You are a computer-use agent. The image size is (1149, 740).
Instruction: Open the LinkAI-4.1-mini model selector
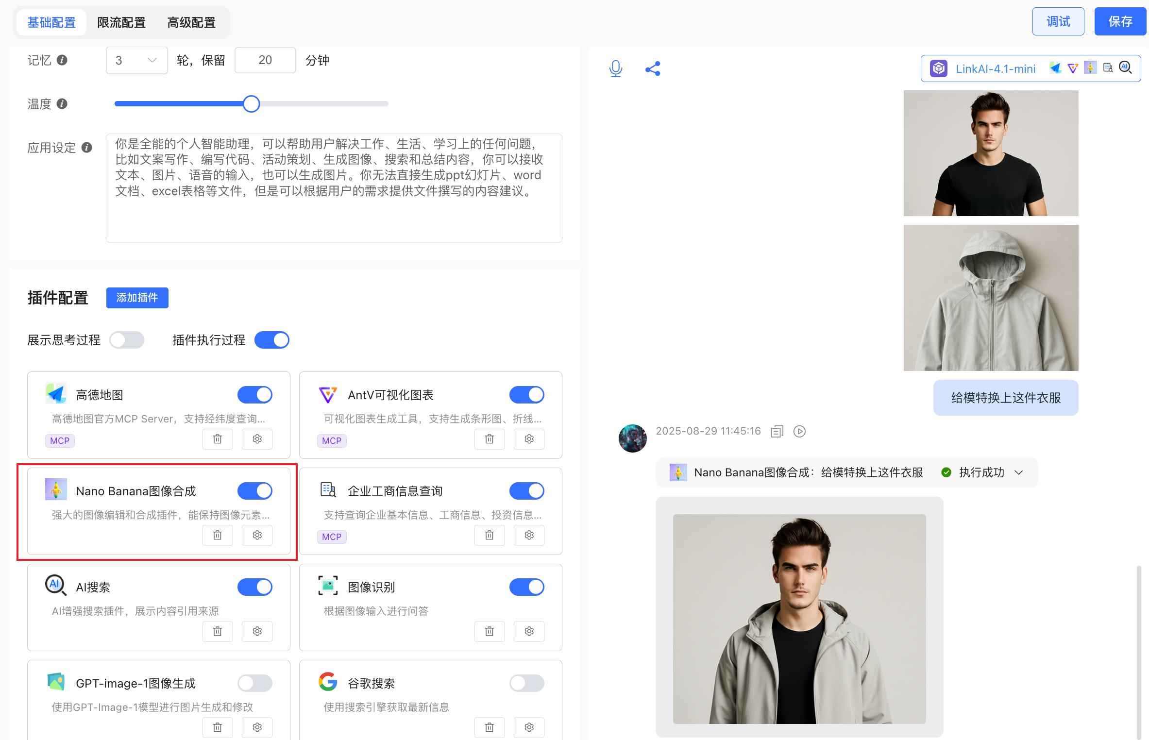pyautogui.click(x=1031, y=68)
